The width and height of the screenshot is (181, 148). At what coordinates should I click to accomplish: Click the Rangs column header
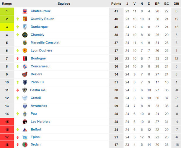click(x=7, y=4)
